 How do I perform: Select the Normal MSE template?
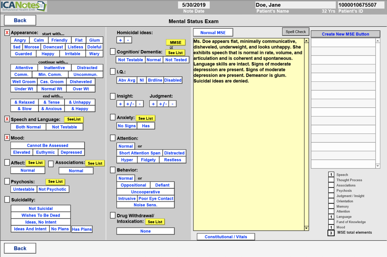point(213,32)
